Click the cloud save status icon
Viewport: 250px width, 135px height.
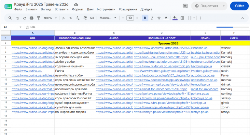pos(76,5)
